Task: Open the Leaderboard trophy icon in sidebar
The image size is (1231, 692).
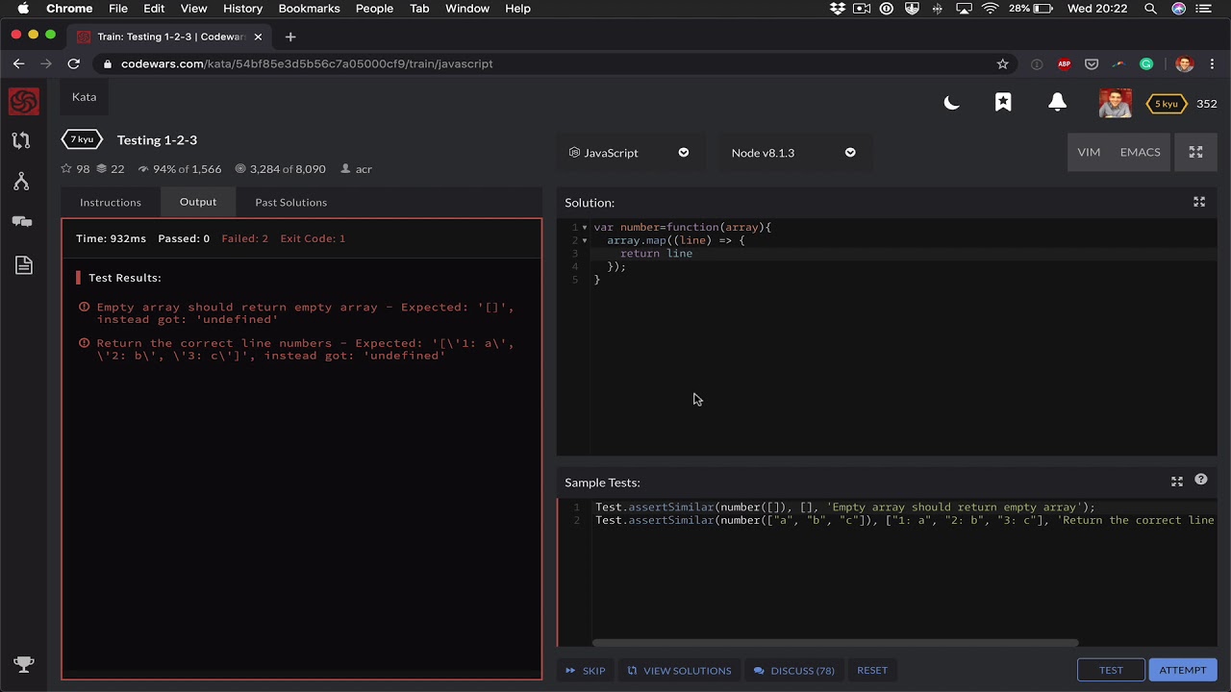Action: coord(24,664)
